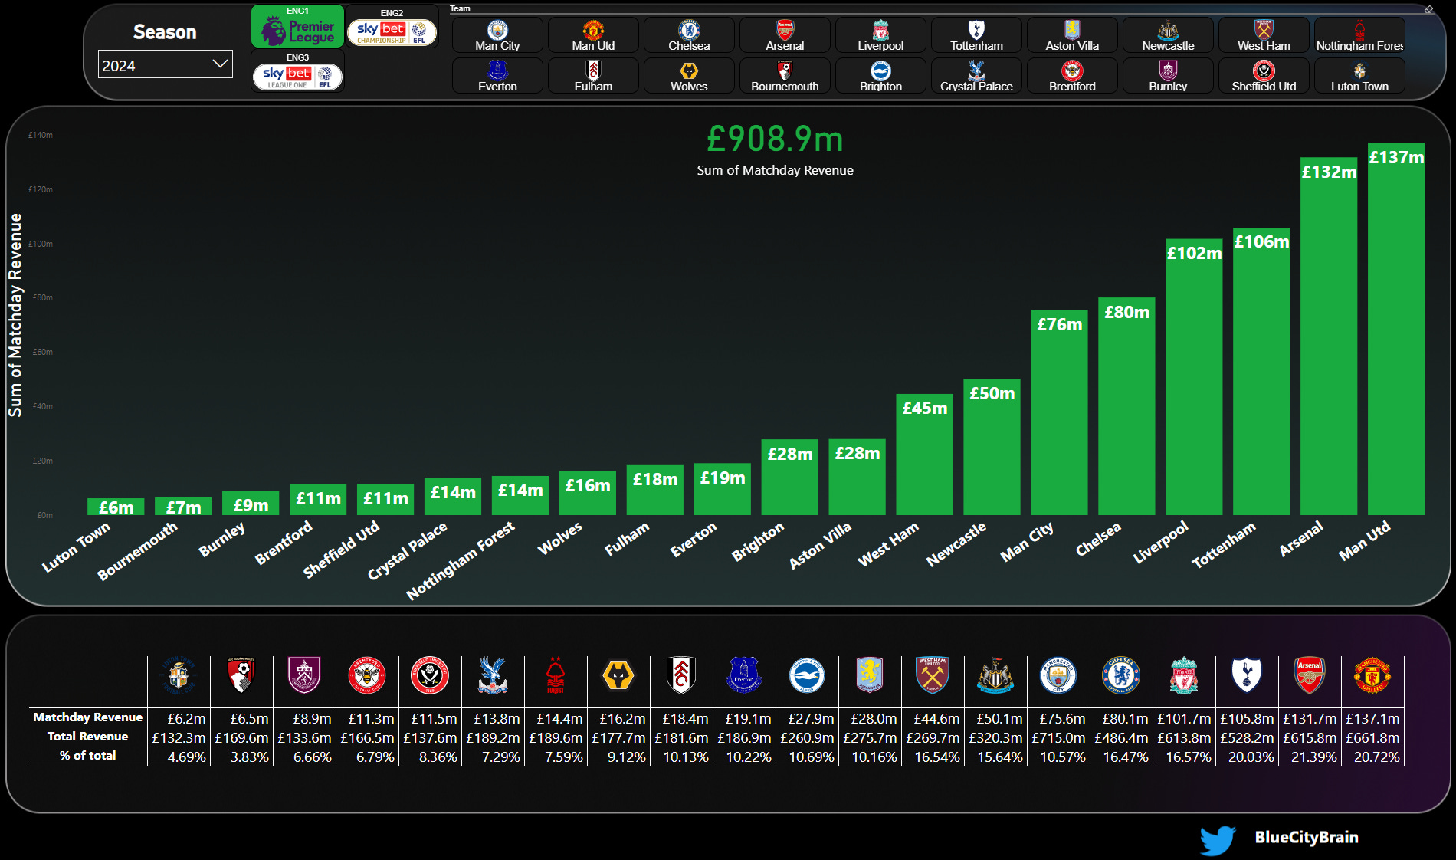Click Luton Town crest in table header
The image size is (1456, 860).
pyautogui.click(x=179, y=676)
